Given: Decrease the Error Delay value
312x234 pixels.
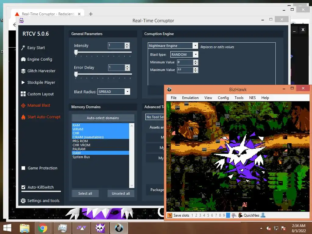Looking at the screenshot, I should [127, 69].
